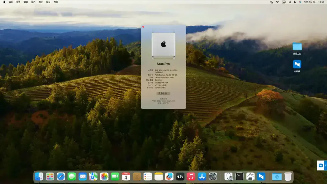Screen dimensions: 327x184
Task: Open the Downloads folder in the Dock
Action: pos(277,177)
